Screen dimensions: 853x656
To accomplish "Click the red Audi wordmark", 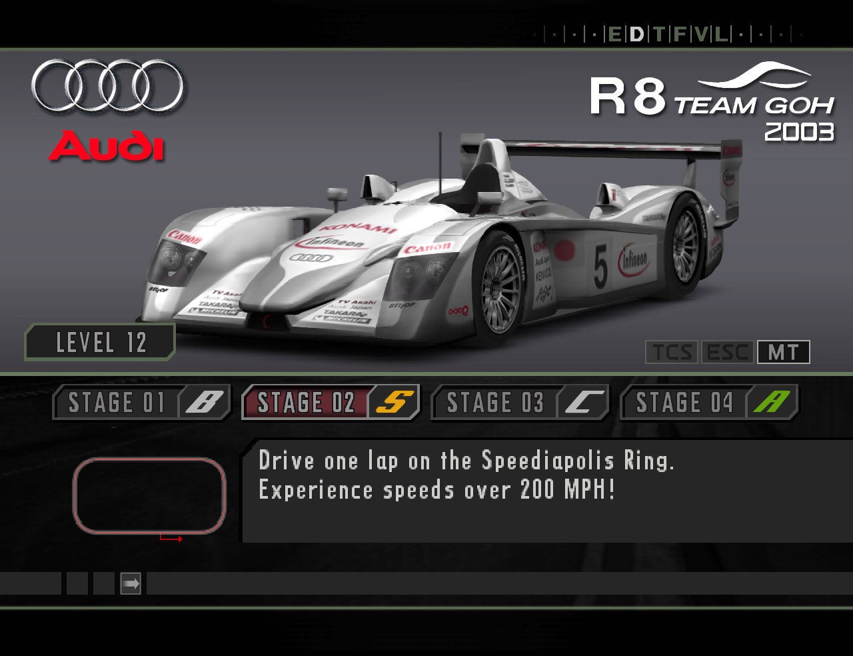I will 106,146.
